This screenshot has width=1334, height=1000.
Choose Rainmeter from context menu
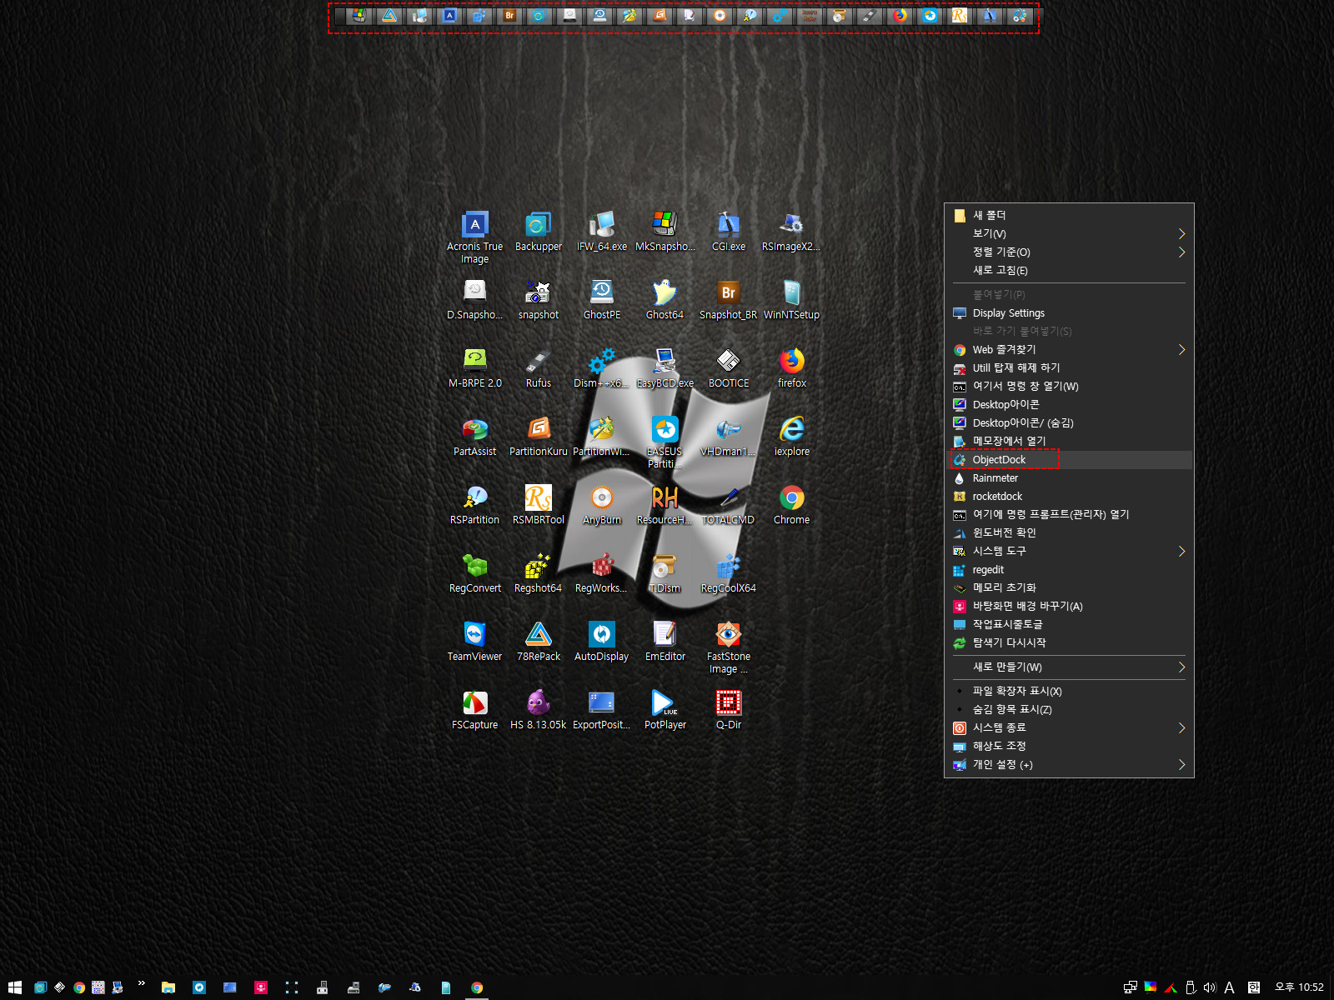1069,477
